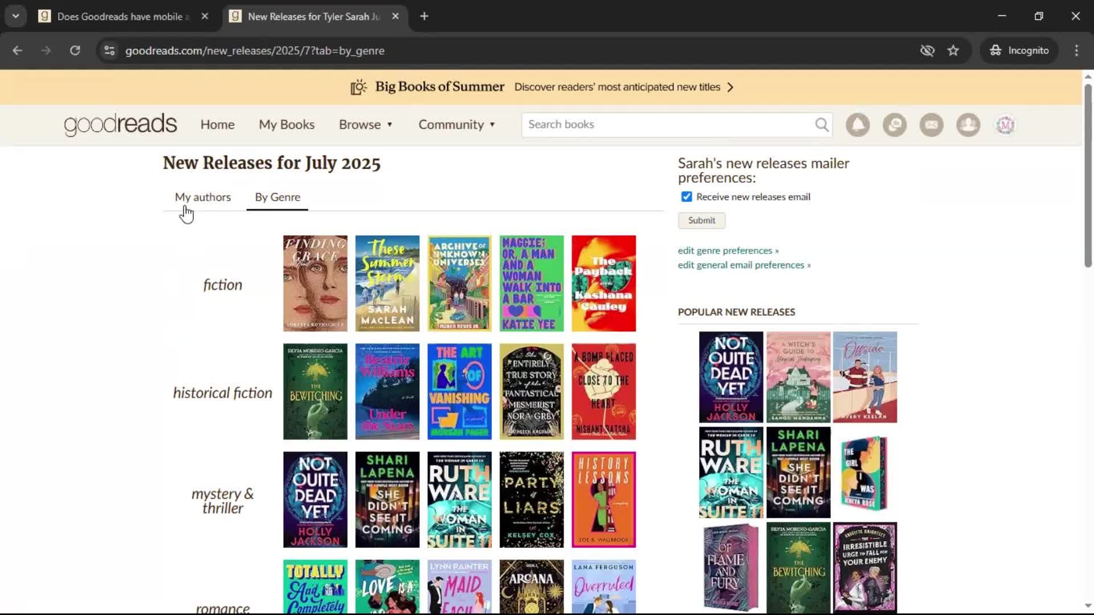
Task: Open Fantastical Mesmerist Nora Grey cover
Action: pos(532,392)
